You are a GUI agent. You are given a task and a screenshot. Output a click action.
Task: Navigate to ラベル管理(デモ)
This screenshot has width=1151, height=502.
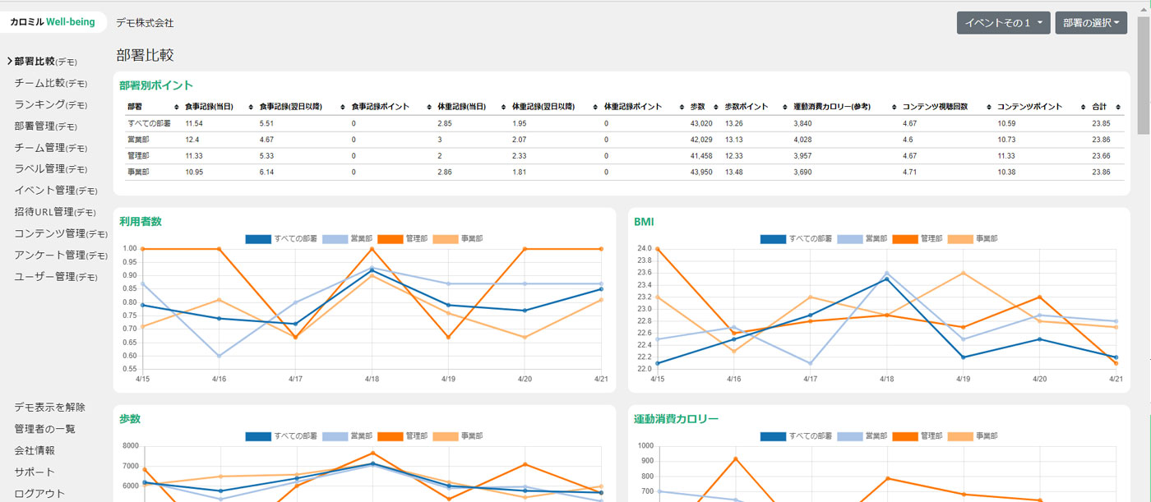click(x=51, y=168)
